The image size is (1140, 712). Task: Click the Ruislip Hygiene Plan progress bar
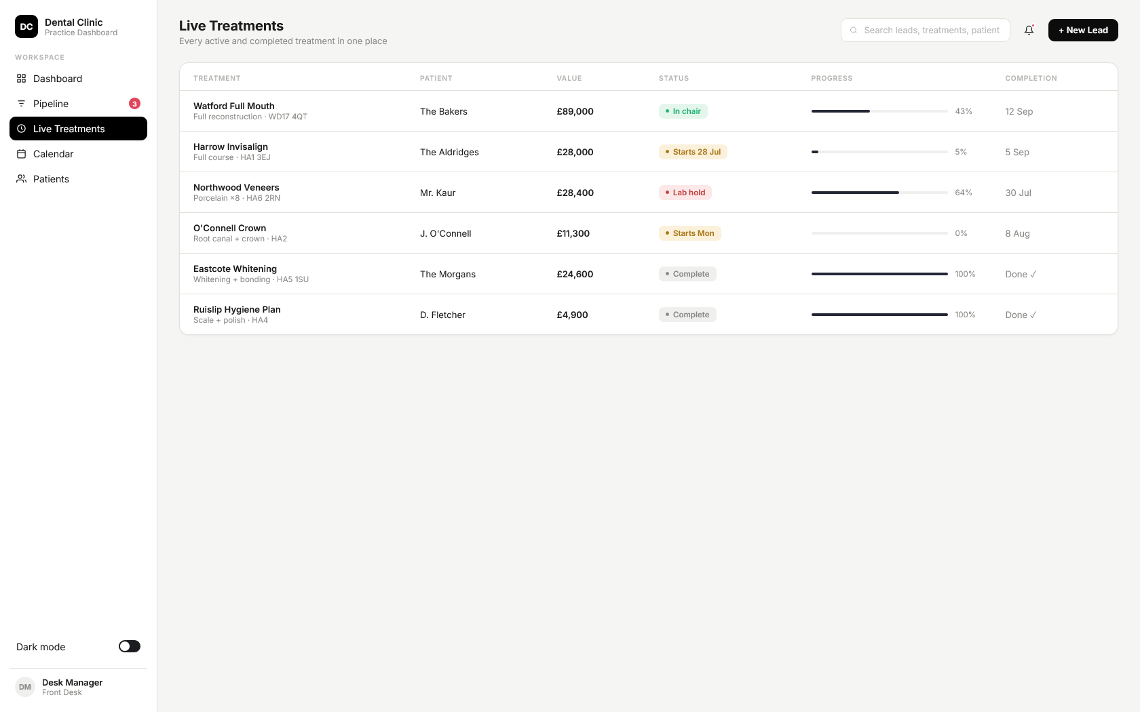tap(879, 315)
